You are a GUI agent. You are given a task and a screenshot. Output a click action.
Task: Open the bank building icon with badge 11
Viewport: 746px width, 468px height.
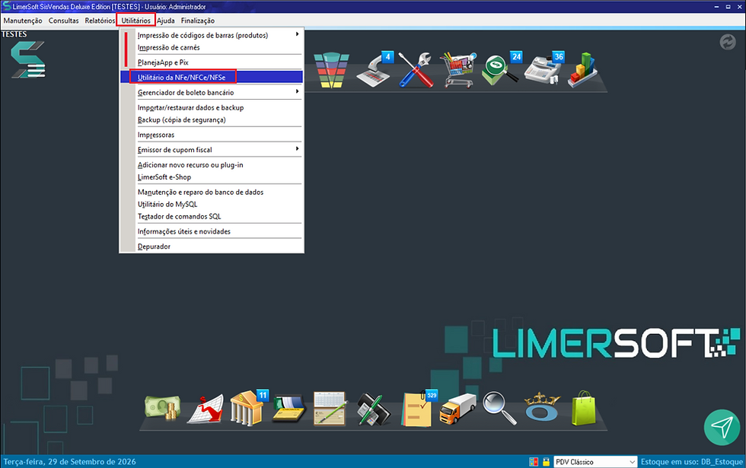[x=249, y=408]
